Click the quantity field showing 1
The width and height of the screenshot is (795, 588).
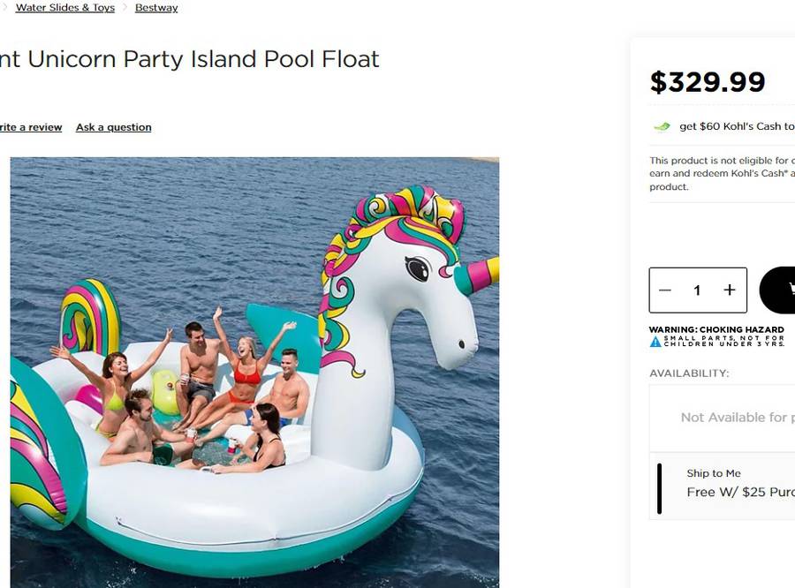point(697,290)
